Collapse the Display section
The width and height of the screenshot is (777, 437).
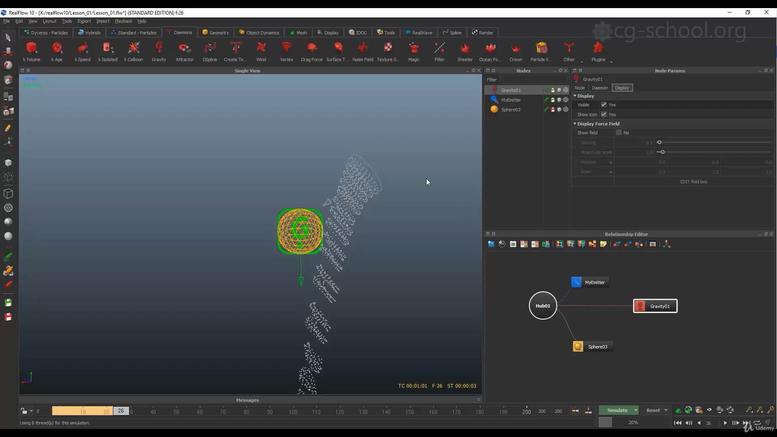(575, 96)
